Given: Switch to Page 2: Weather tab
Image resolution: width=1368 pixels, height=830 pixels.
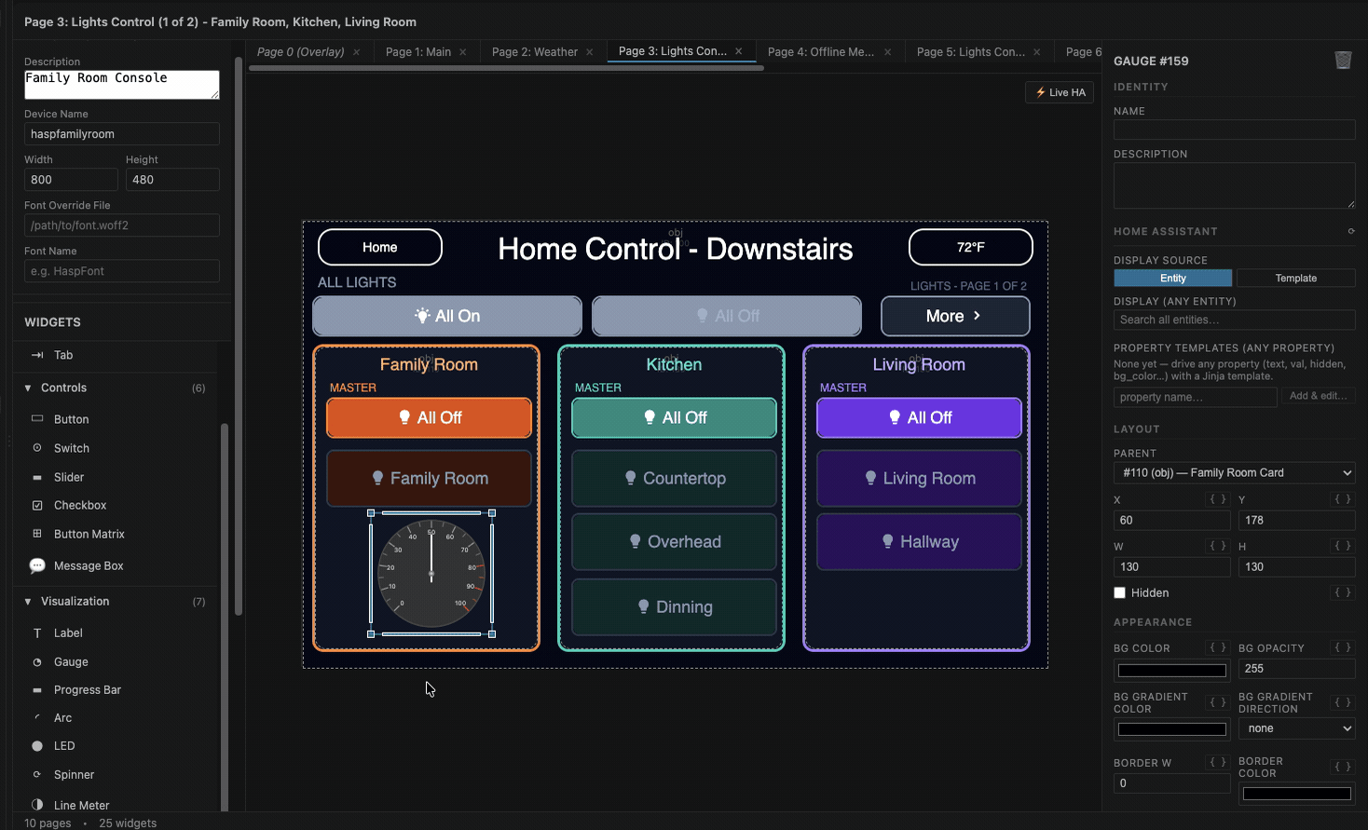Looking at the screenshot, I should point(535,52).
